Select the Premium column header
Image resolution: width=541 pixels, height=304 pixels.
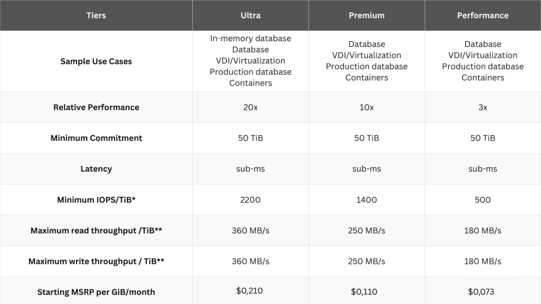[367, 15]
